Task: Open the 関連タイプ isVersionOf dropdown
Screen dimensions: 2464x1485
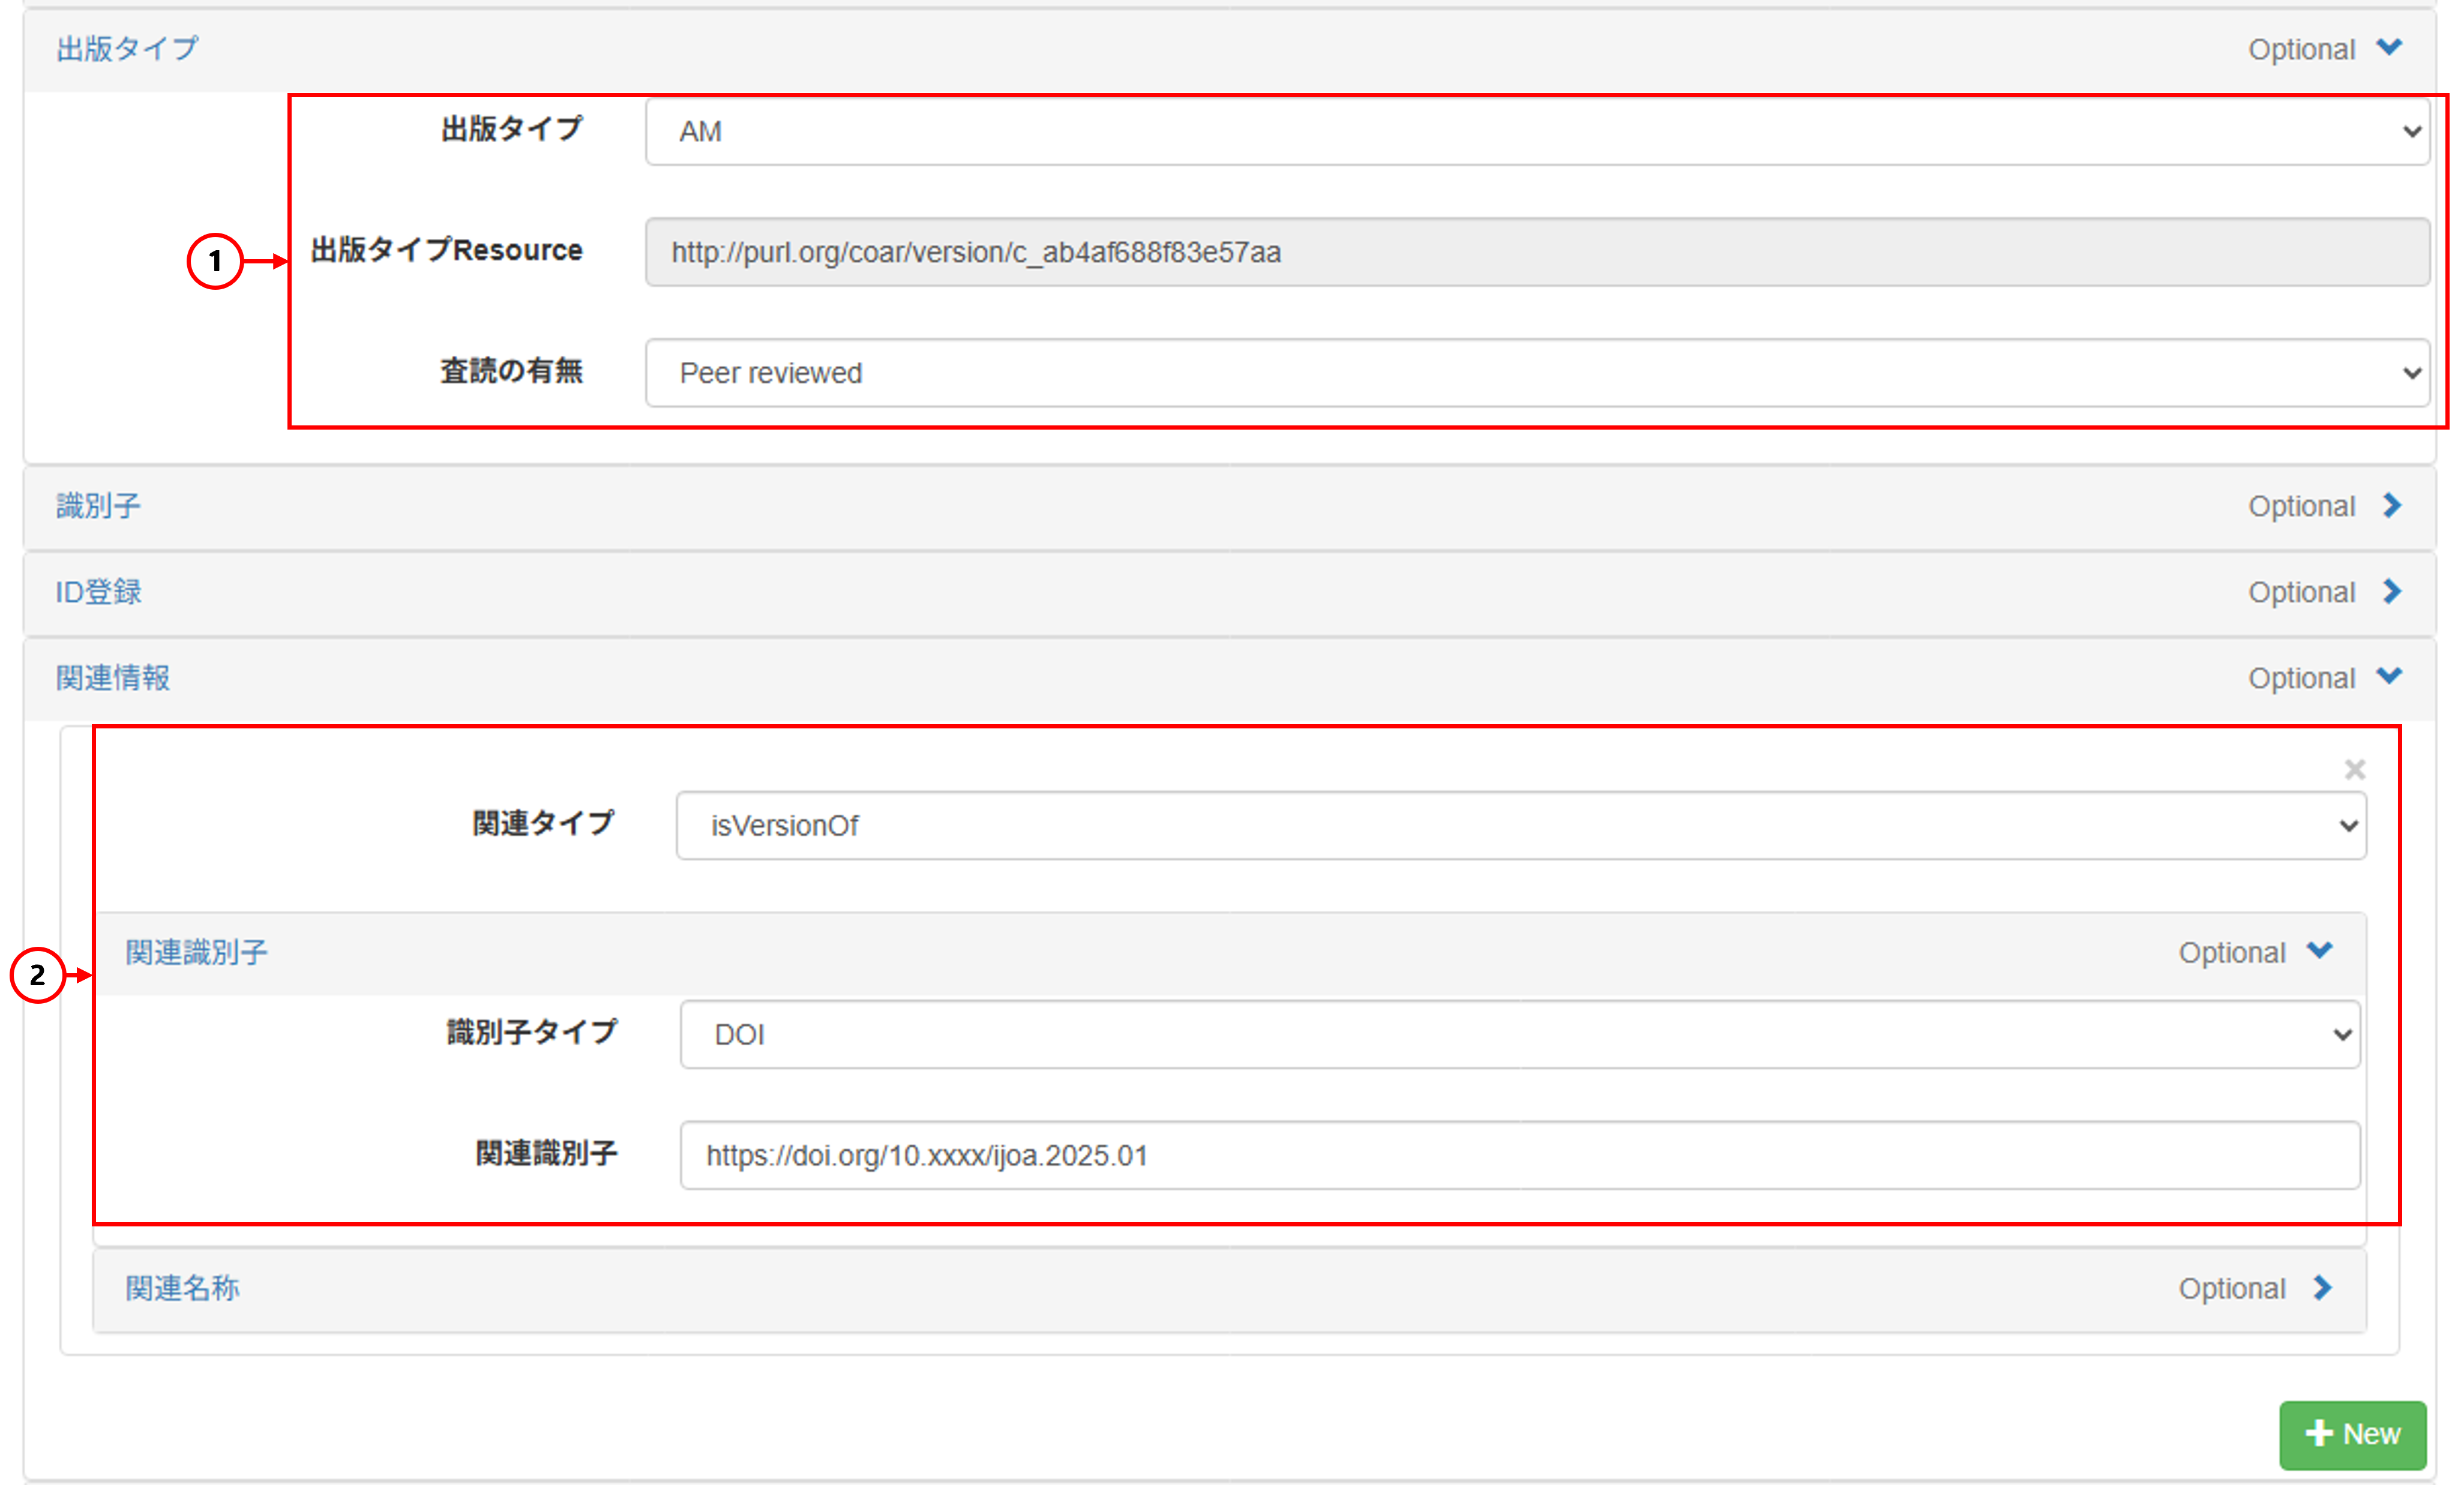Action: [x=1520, y=825]
